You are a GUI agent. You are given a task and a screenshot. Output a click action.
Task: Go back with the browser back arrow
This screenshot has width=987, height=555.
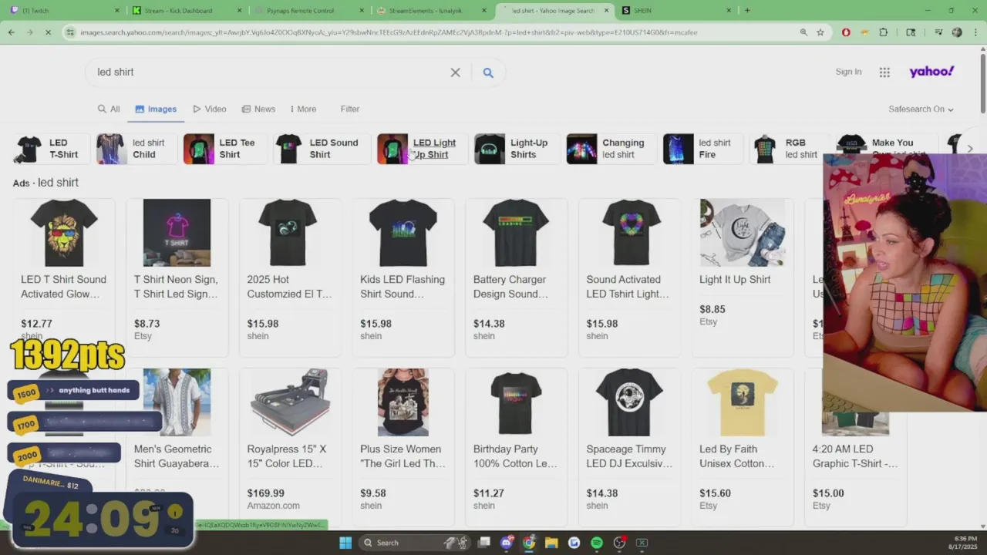click(12, 32)
